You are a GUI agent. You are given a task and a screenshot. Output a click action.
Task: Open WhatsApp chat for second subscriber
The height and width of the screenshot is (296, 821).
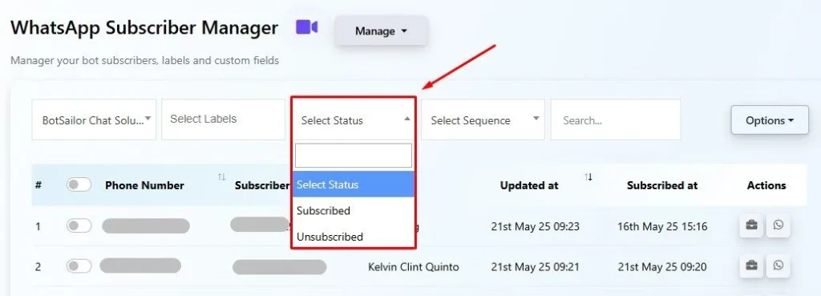(778, 266)
